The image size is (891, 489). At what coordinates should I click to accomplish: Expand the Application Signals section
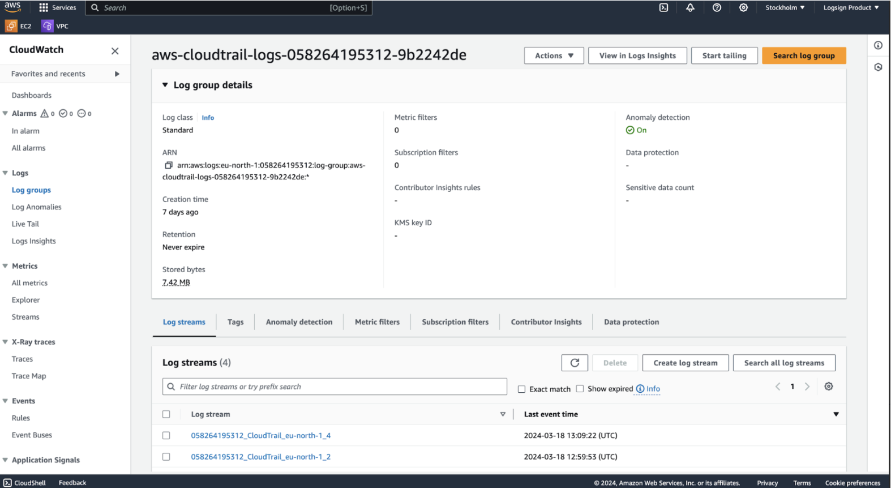pyautogui.click(x=5, y=460)
